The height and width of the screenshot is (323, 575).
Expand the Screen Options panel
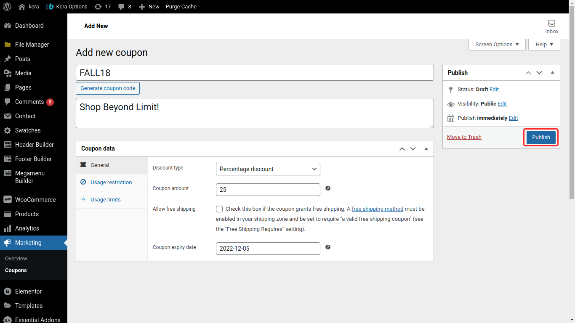tap(497, 45)
